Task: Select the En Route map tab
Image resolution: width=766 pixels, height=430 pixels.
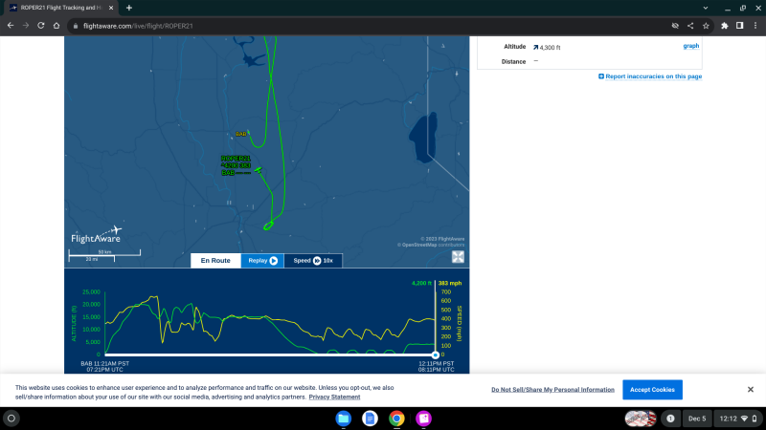Action: [x=215, y=260]
